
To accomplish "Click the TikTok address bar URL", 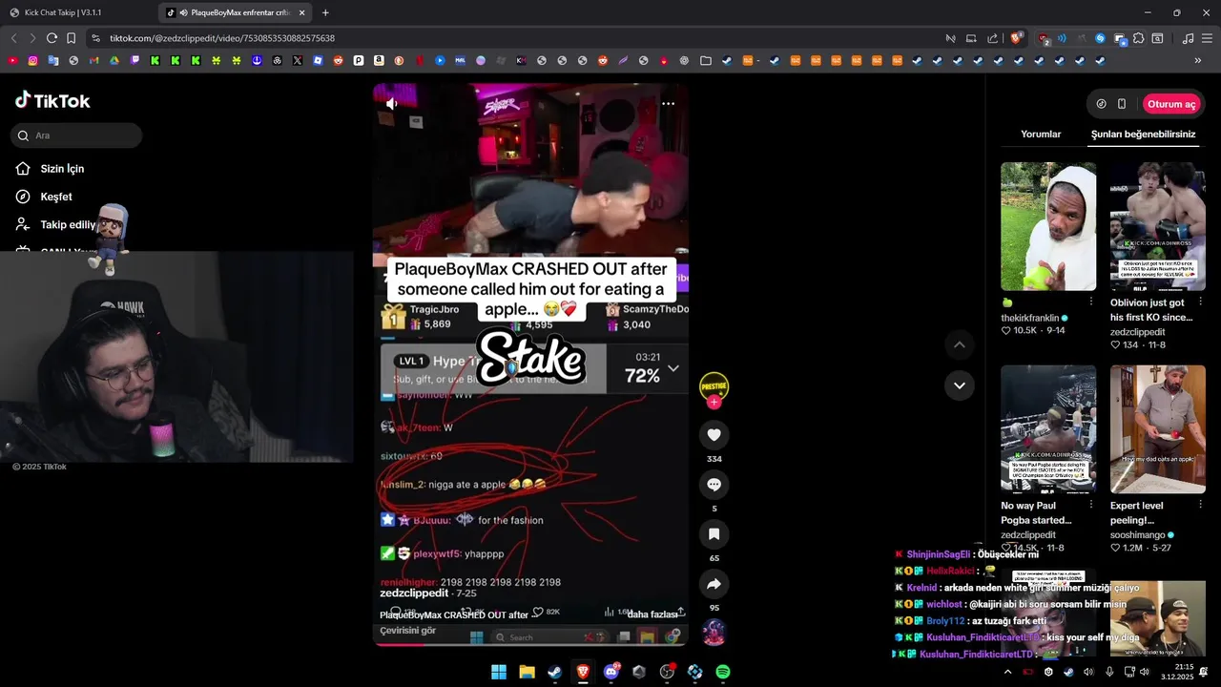I will click(222, 38).
